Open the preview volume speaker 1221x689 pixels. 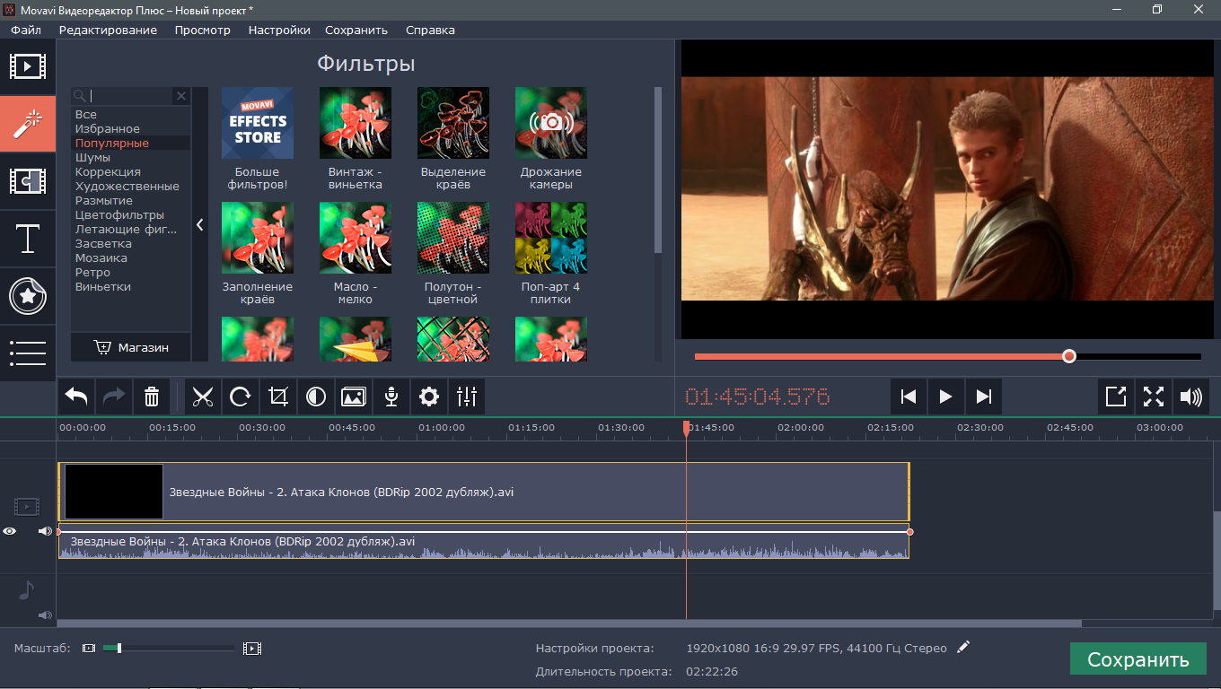tap(1191, 397)
